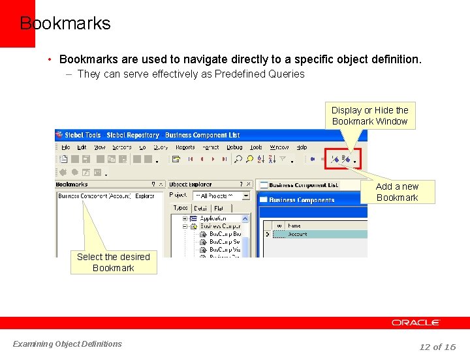Open toolbar options arrow after the filter icon
The height and width of the screenshot is (352, 470).
[x=292, y=162]
